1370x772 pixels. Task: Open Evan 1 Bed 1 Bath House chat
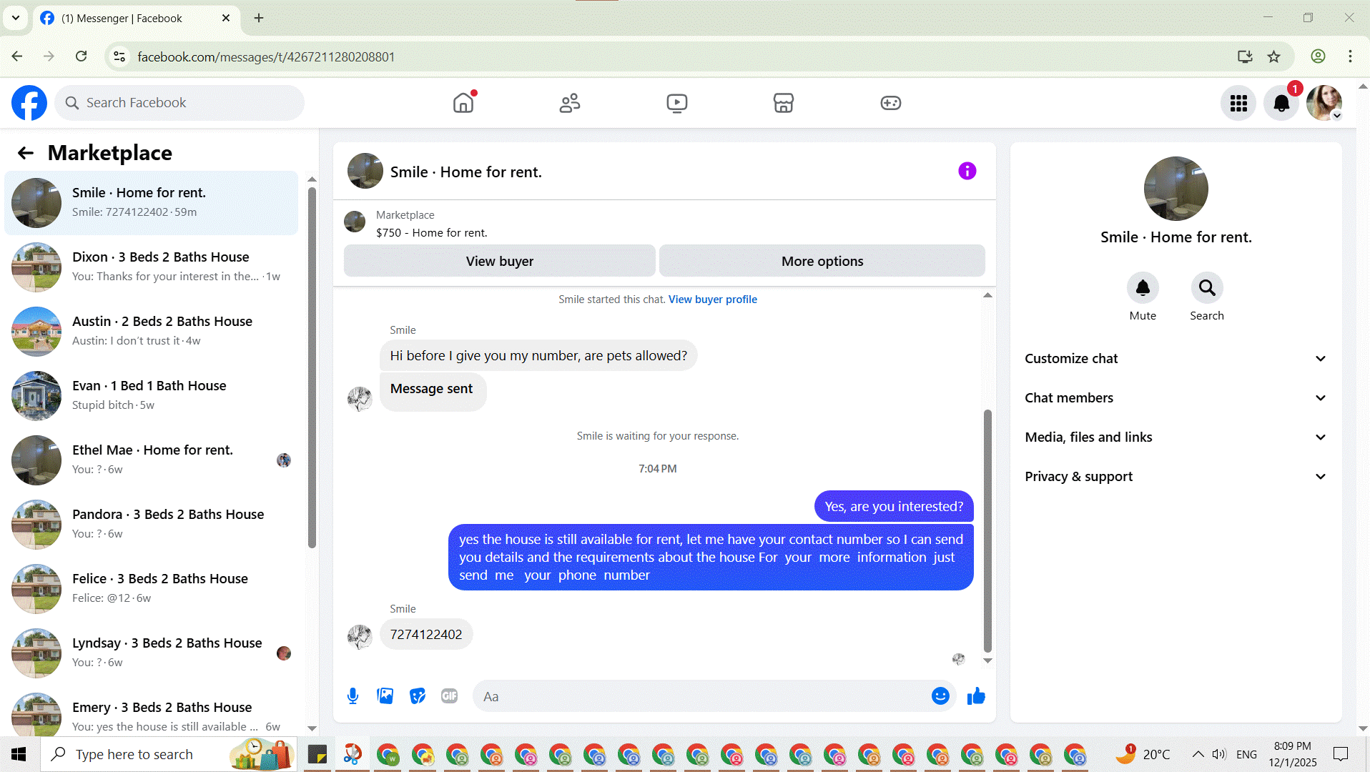click(x=151, y=396)
